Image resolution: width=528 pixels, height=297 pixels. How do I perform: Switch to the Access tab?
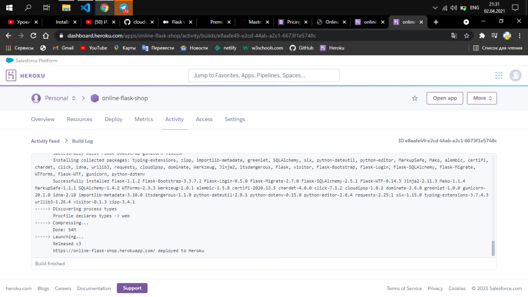tap(204, 119)
